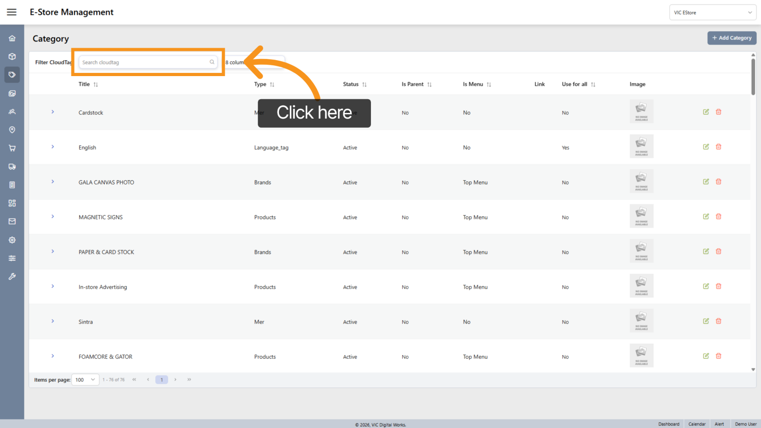Open the VIC EStore dropdown

pyautogui.click(x=712, y=13)
